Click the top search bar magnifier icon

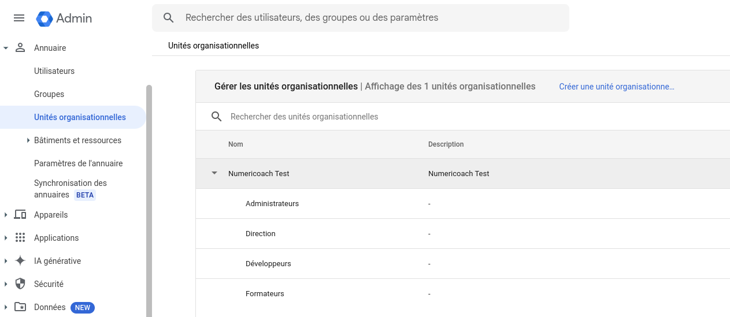point(169,18)
